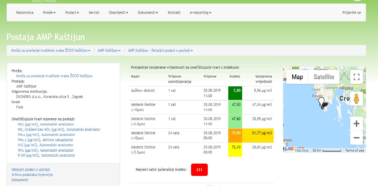Zoom in on the map

pyautogui.click(x=357, y=124)
